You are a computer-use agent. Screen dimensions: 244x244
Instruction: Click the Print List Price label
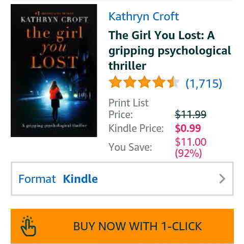[128, 109]
